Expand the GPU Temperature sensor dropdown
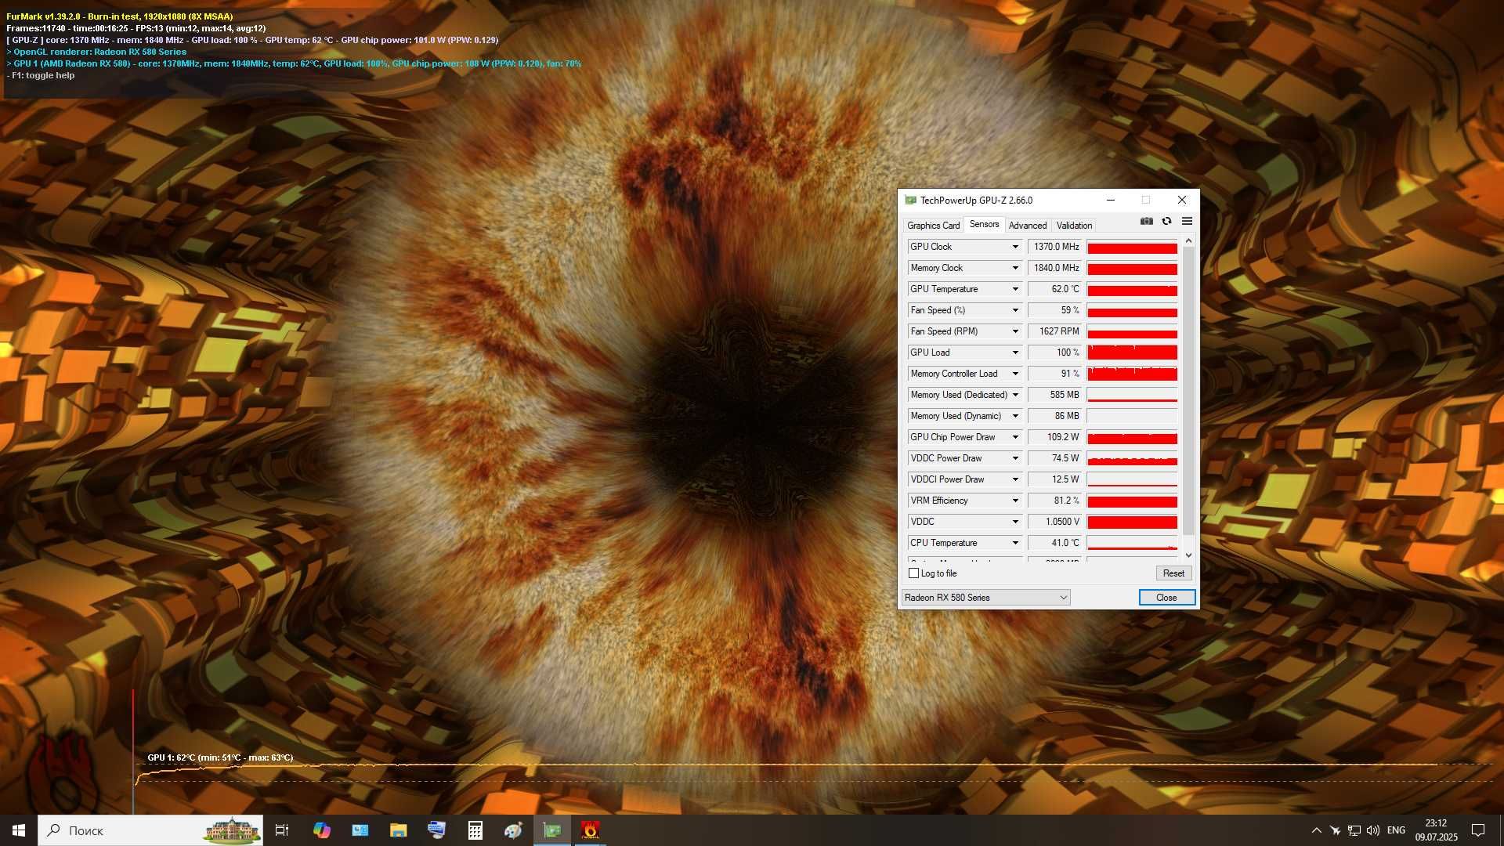 (1015, 289)
